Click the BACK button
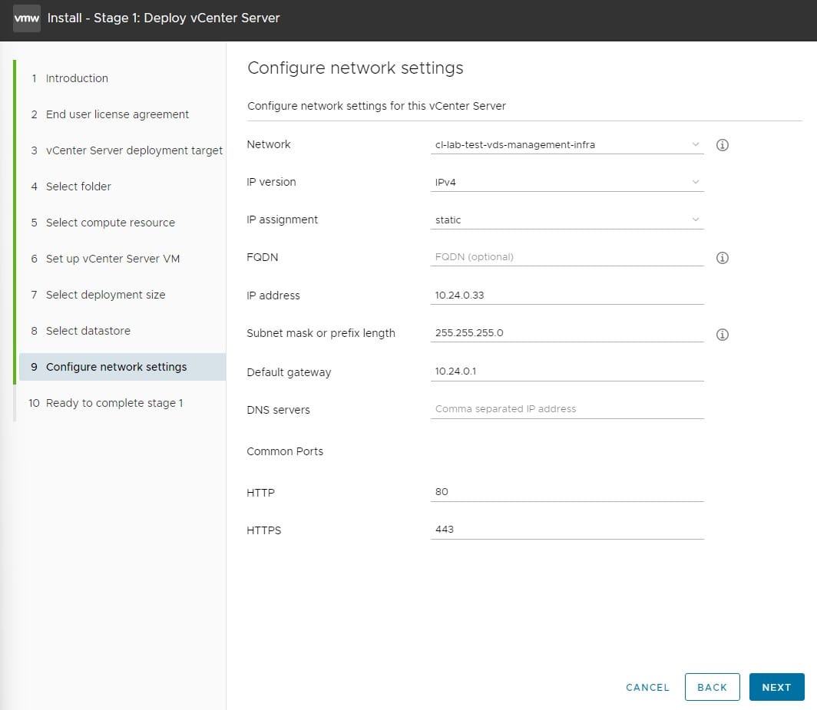 [x=713, y=687]
